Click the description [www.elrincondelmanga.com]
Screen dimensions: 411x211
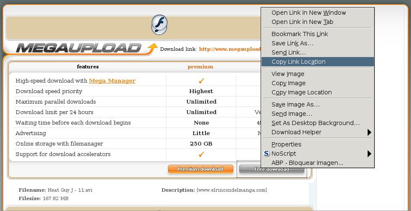232,190
